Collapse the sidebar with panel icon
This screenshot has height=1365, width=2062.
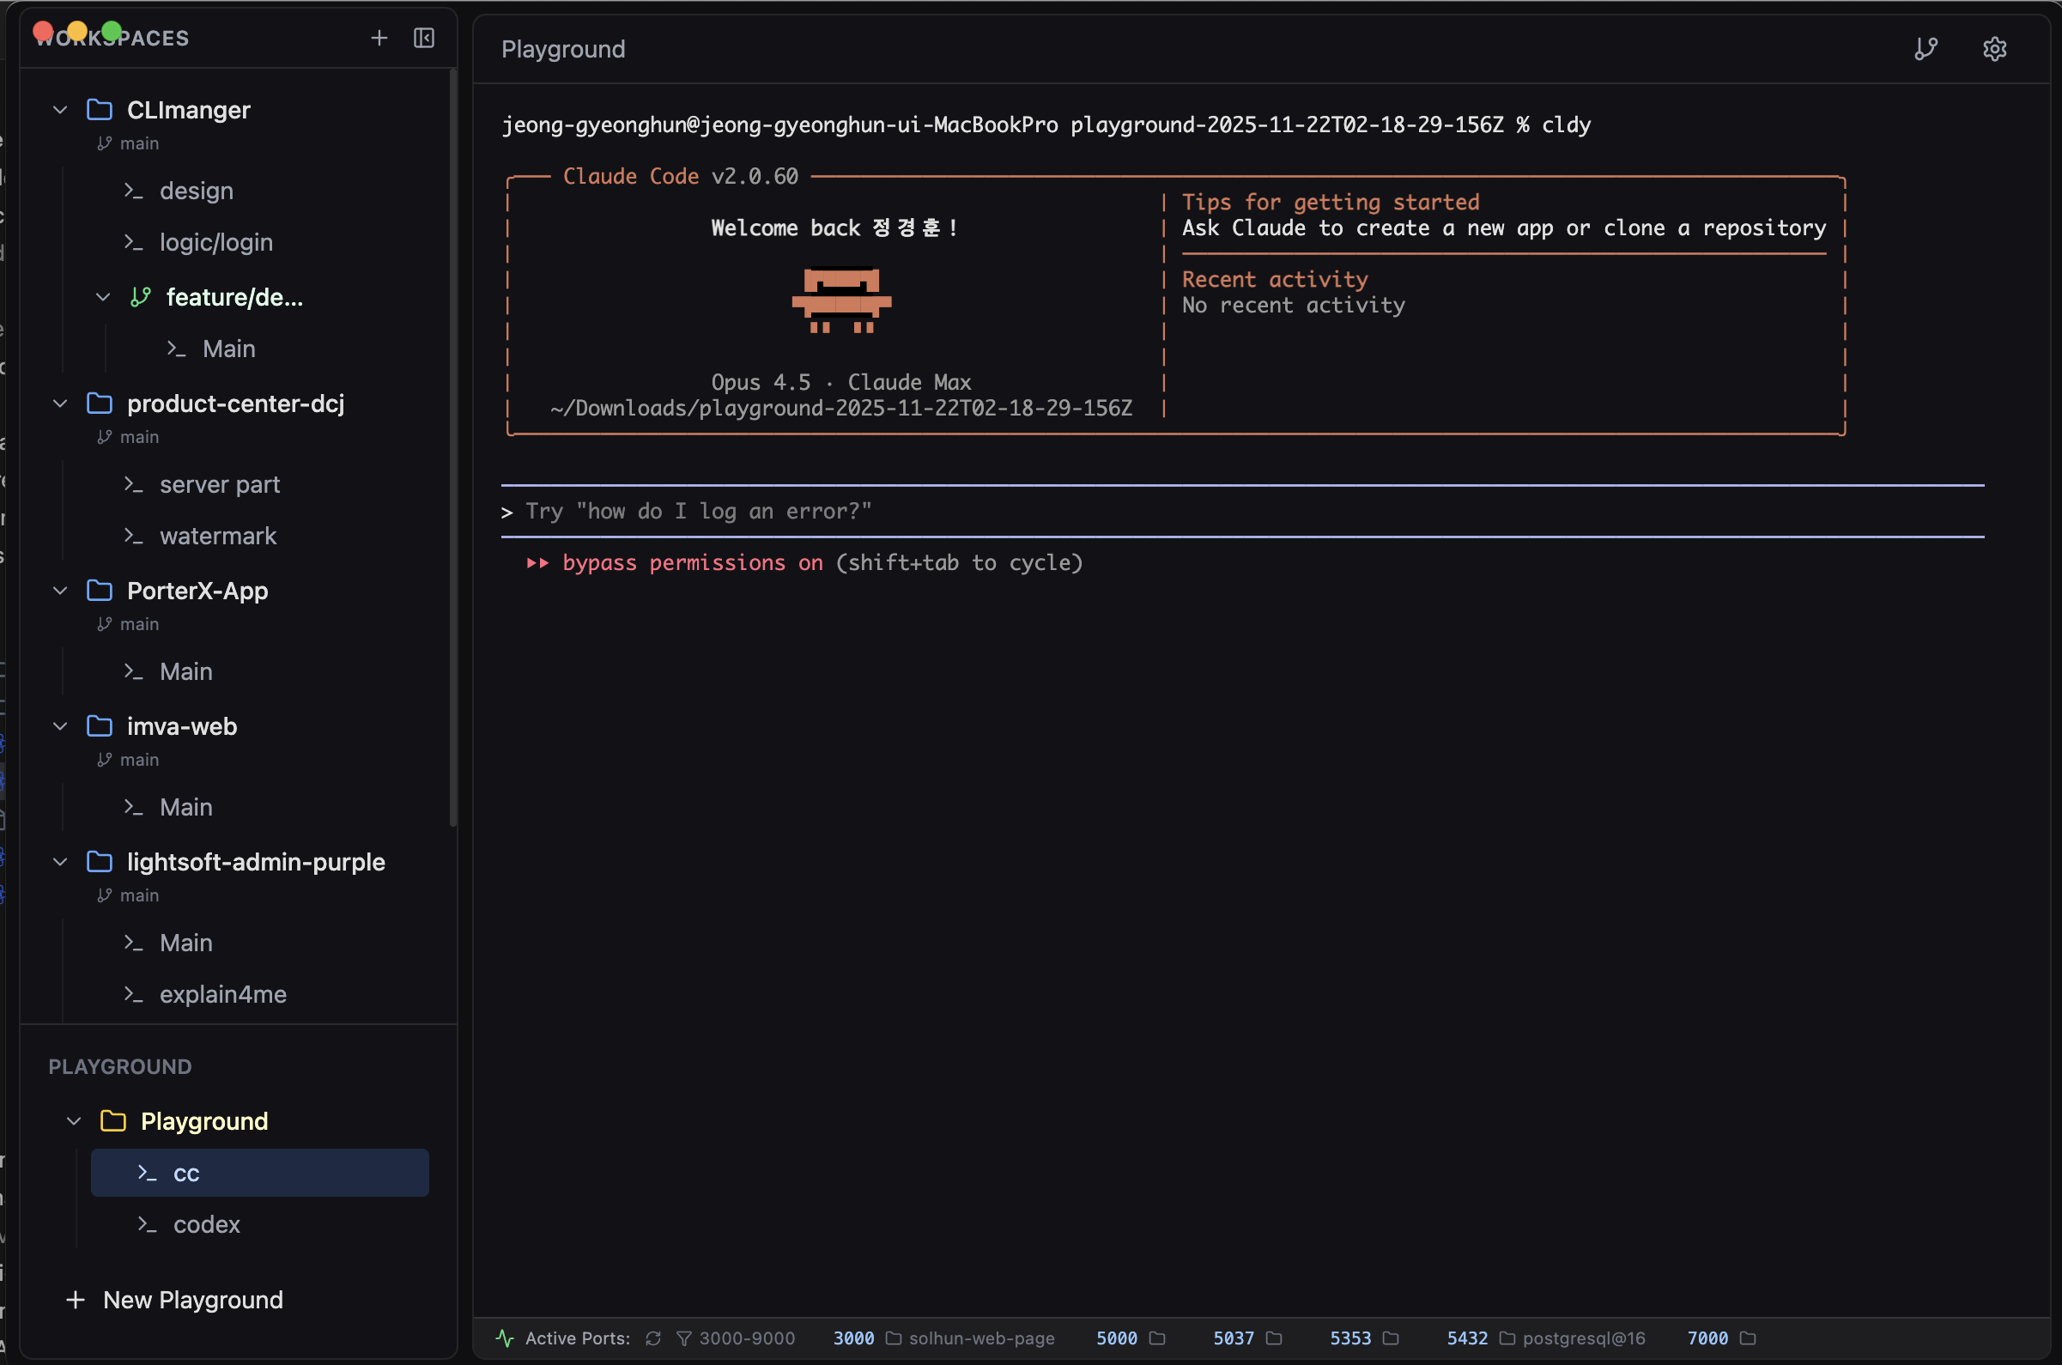[424, 38]
